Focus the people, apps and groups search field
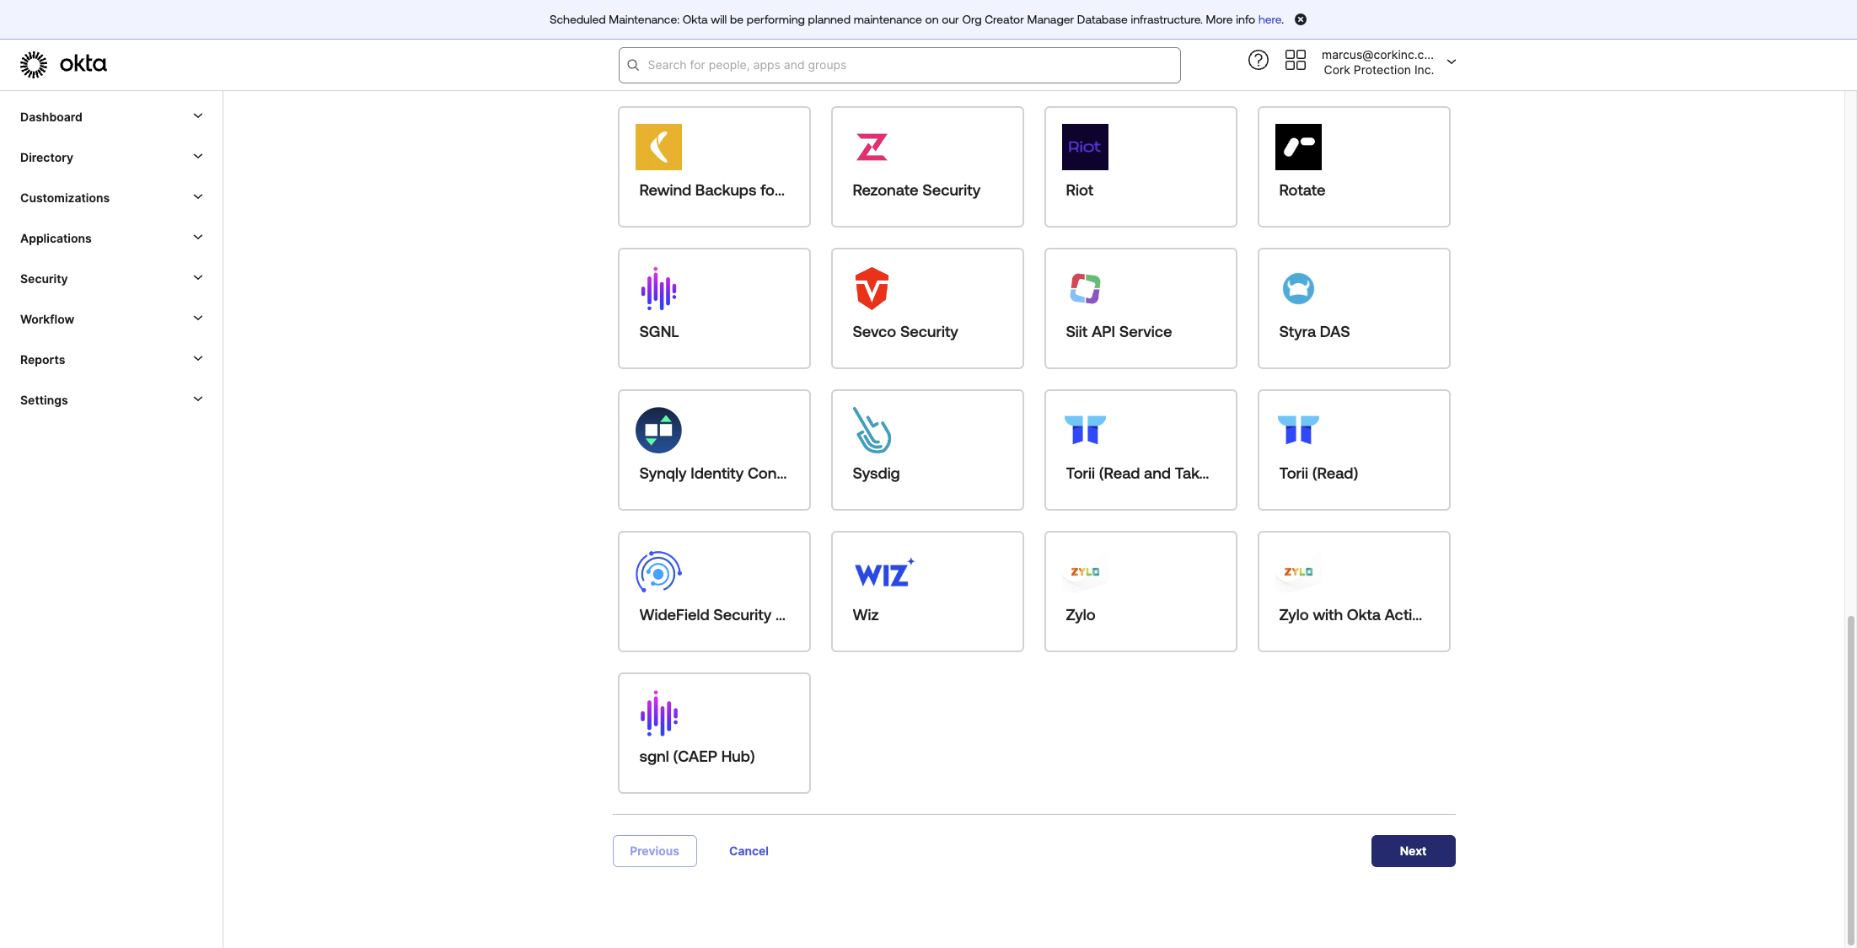Screen dimensions: 1857x948 point(899,65)
